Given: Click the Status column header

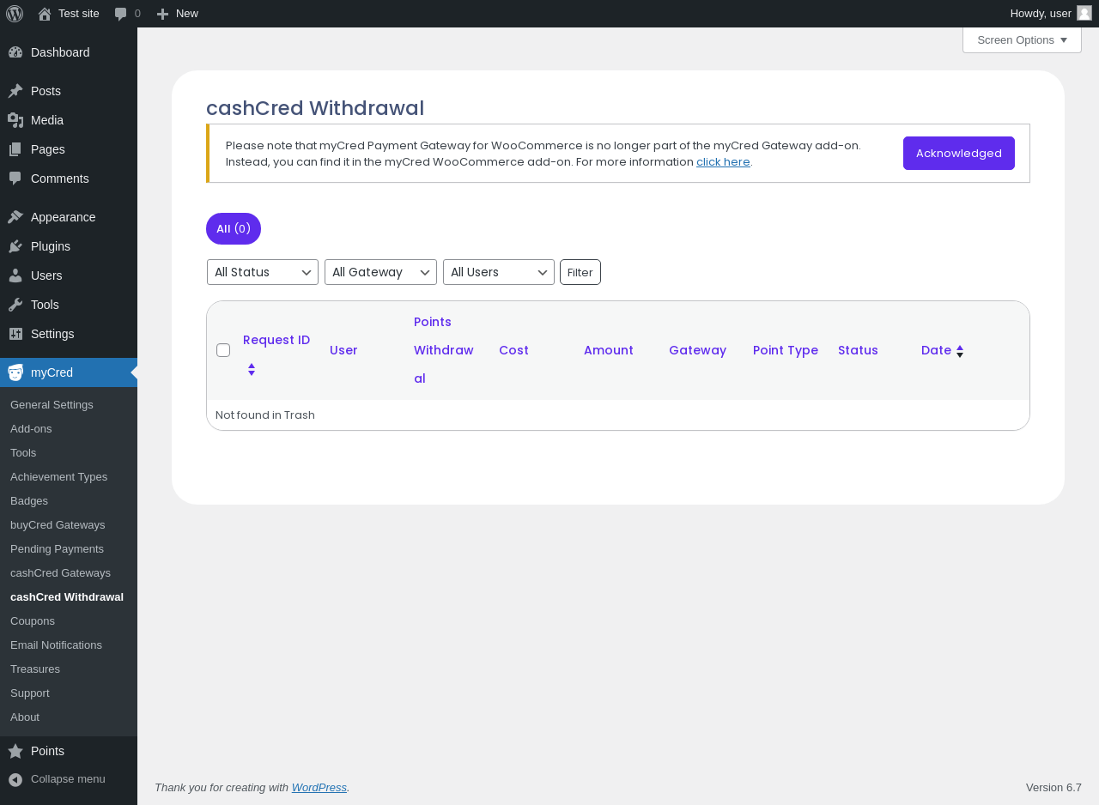Looking at the screenshot, I should [x=858, y=350].
